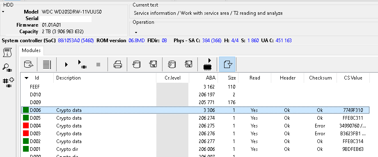The image size is (378, 157).
Task: Select the D010 module row
Action: [195, 94]
